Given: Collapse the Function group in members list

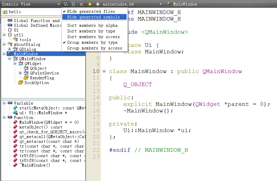Looking at the screenshot, I should [x=4, y=117].
